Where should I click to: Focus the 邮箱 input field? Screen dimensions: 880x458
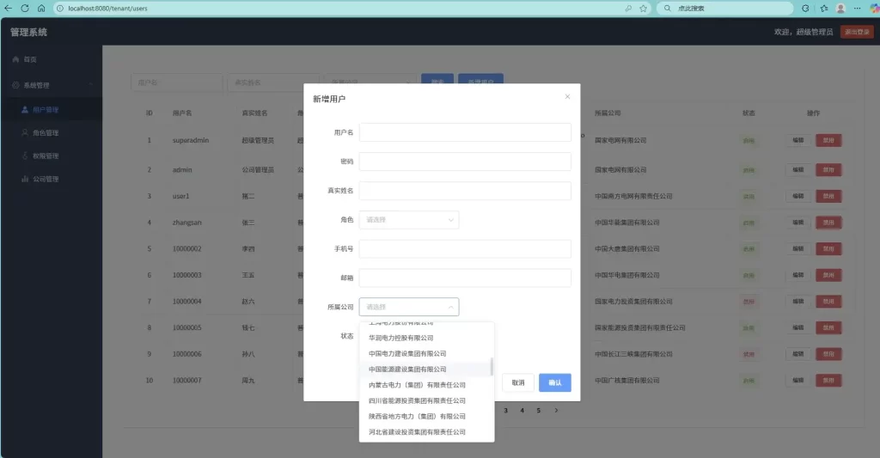(x=465, y=278)
